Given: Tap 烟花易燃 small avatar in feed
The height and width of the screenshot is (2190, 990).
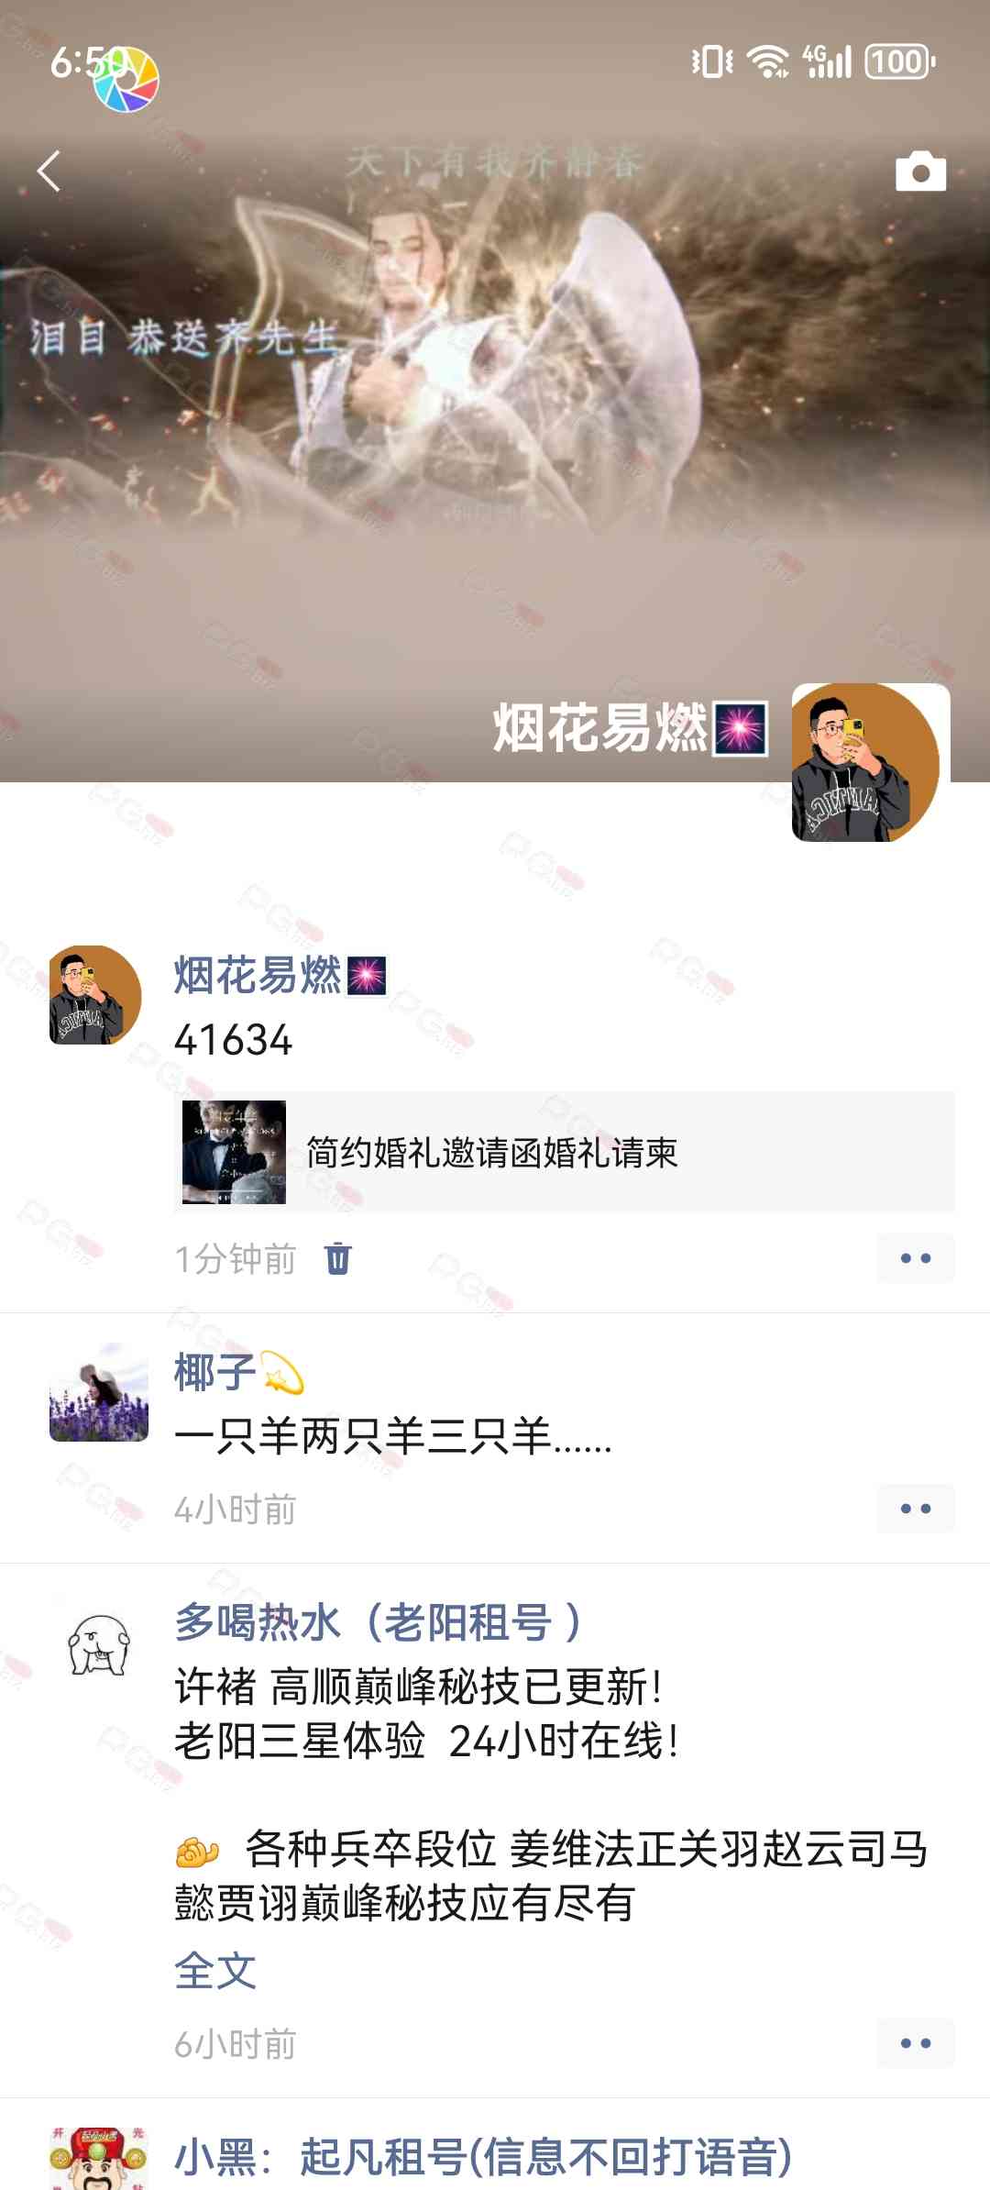Looking at the screenshot, I should [95, 995].
